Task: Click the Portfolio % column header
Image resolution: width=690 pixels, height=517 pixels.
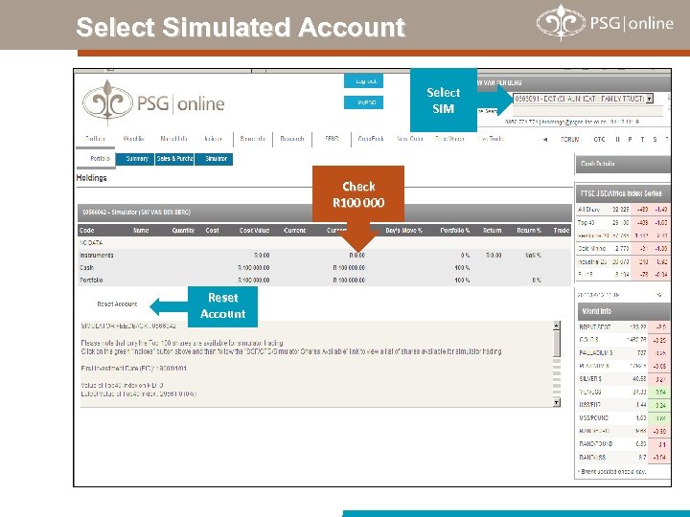Action: 455,231
